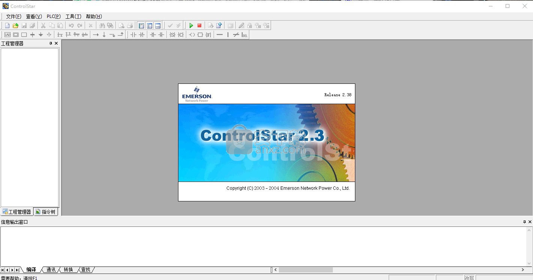Toggle the middle panel layout view button
This screenshot has width=533, height=280.
click(x=150, y=25)
